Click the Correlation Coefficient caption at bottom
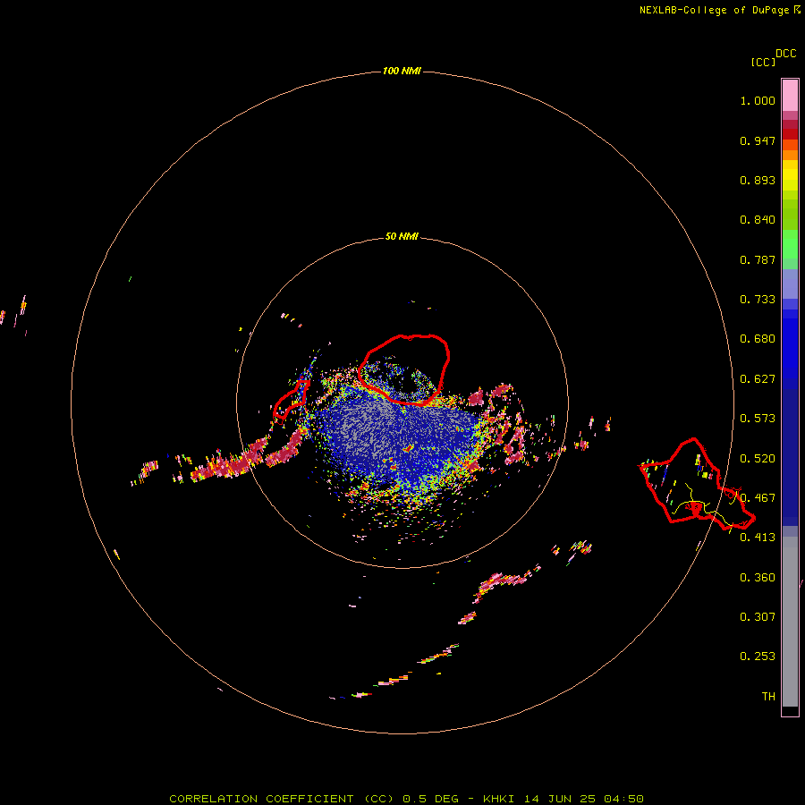Viewport: 805px width, 805px height. [x=406, y=799]
